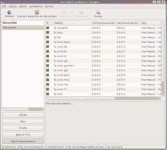Click status icon of fp-utils
This screenshot has height=150, width=167.
tap(48, 94)
